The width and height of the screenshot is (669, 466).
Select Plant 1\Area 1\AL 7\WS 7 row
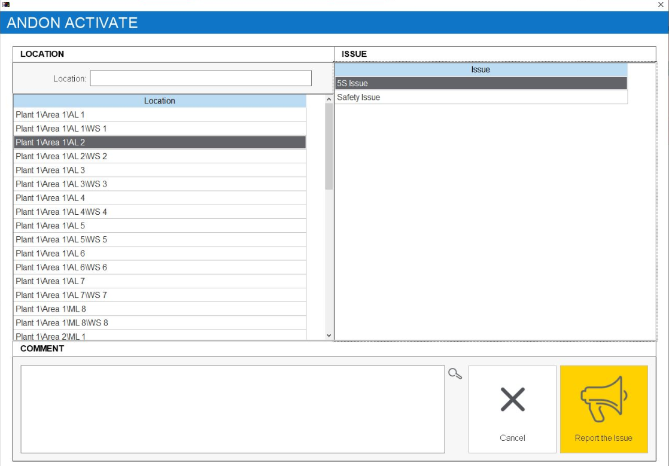[x=159, y=296]
